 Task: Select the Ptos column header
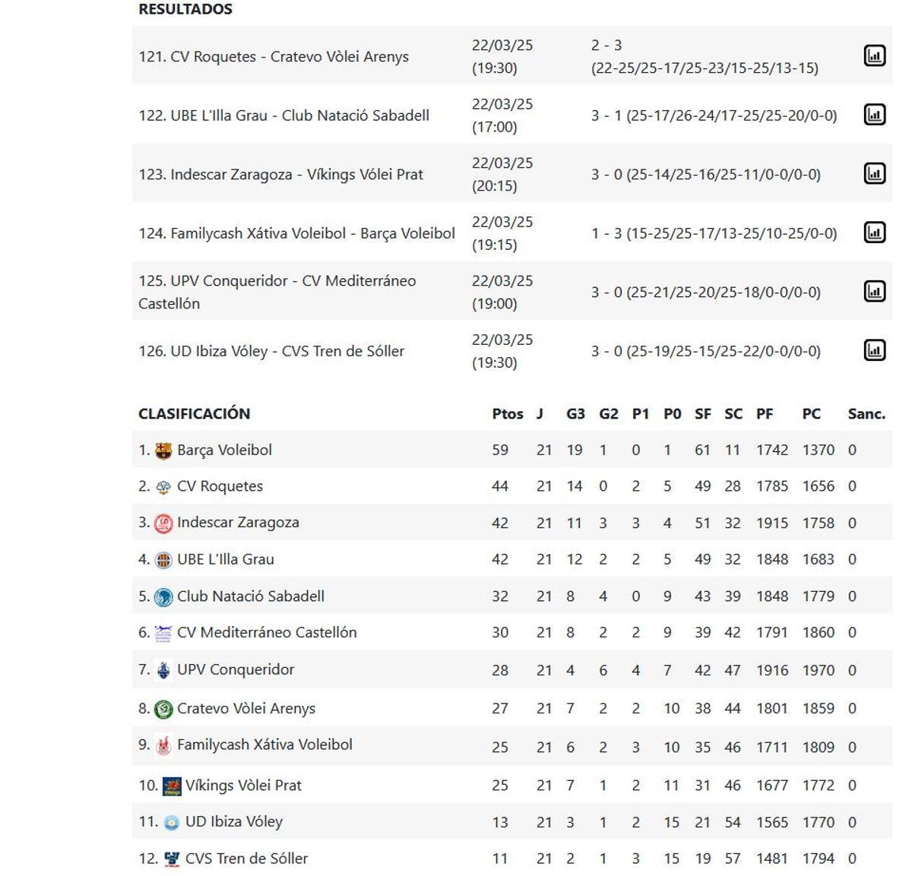coord(508,414)
